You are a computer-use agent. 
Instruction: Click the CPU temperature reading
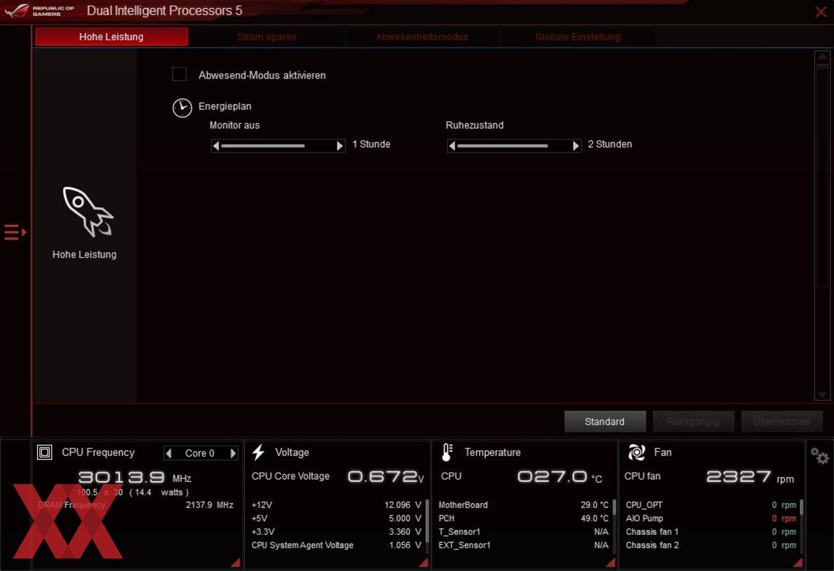559,477
